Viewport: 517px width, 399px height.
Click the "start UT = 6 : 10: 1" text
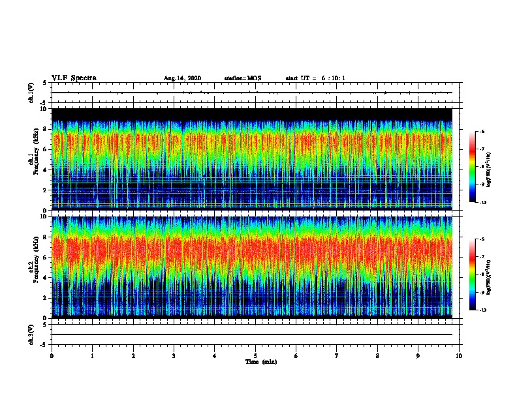tap(315, 78)
